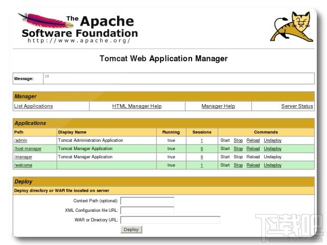This screenshot has height=245, width=327.
Task: Open the /admin application path
Action: [x=20, y=140]
